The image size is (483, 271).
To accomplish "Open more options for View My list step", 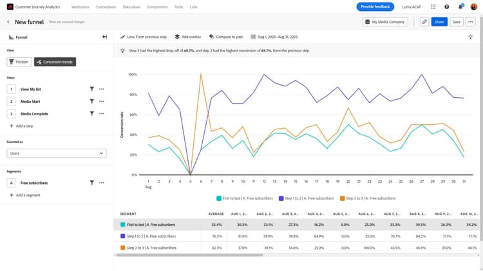I will [x=102, y=89].
